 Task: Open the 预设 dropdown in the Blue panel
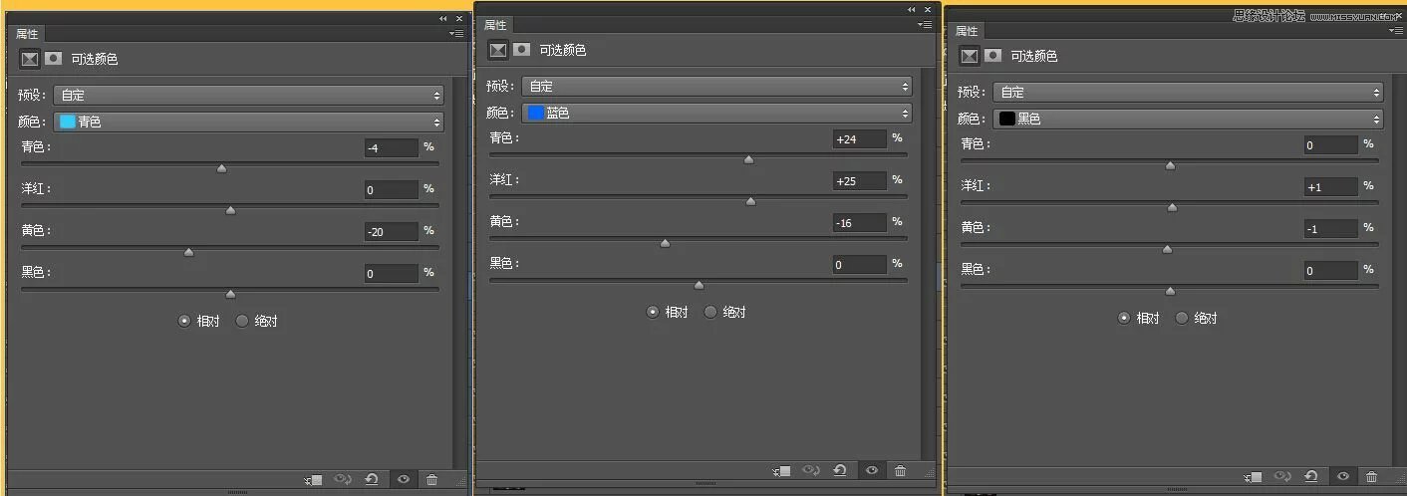tap(716, 87)
